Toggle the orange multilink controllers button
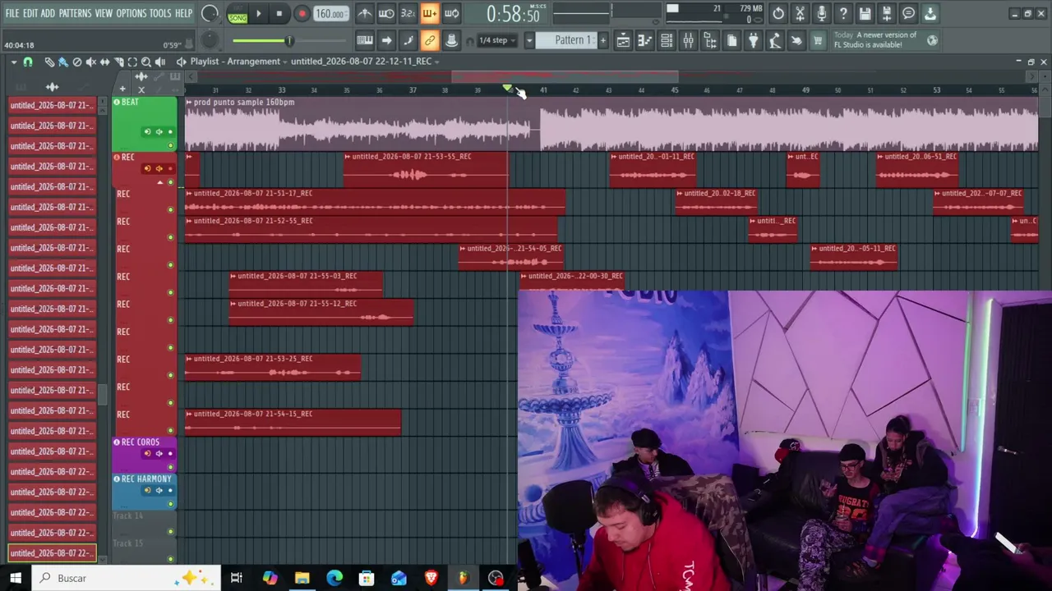 (429, 40)
